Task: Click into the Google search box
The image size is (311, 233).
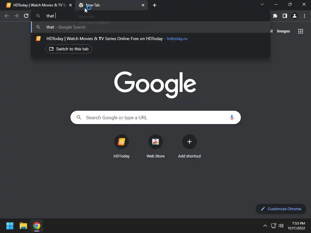Action: [155, 117]
